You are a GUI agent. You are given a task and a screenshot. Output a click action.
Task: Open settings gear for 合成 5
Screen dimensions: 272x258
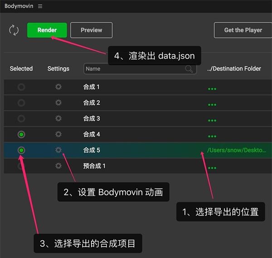(58, 150)
